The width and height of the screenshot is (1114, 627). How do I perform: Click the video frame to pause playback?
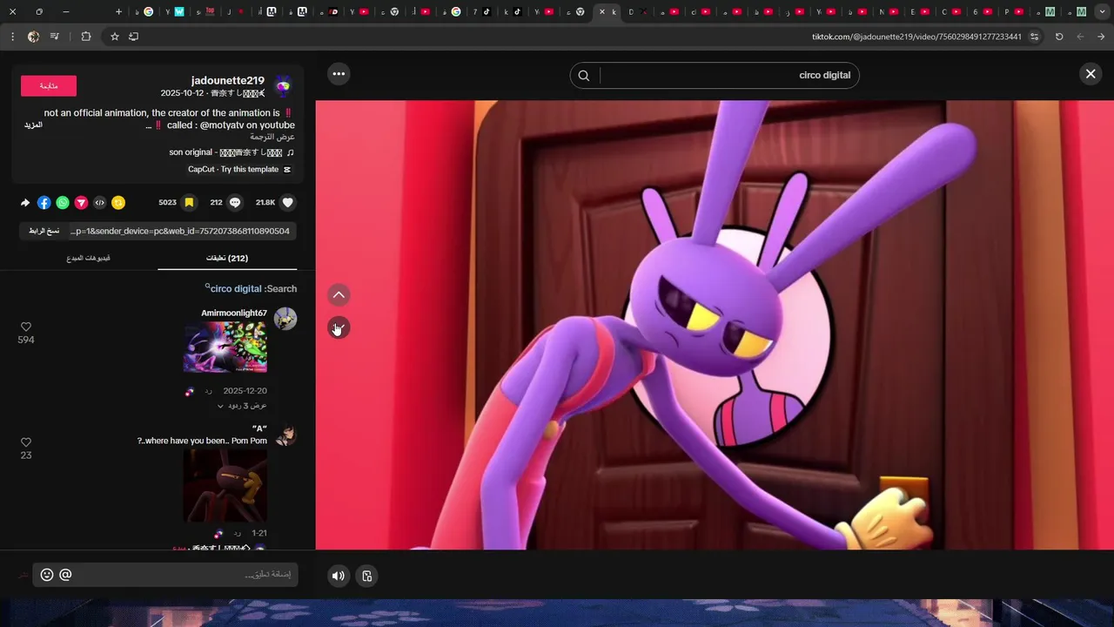(715, 325)
